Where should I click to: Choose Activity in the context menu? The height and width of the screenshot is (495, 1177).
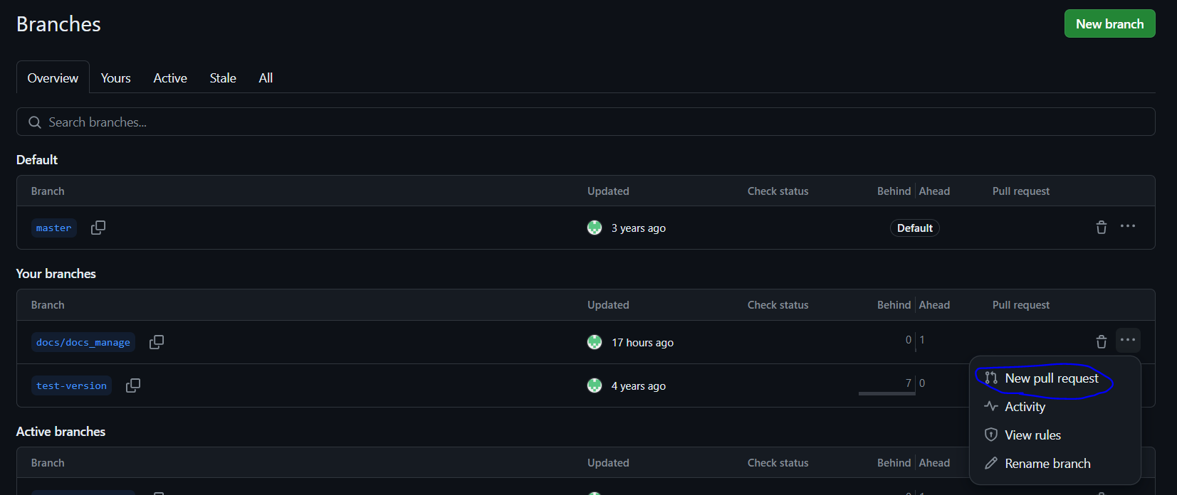point(1025,407)
